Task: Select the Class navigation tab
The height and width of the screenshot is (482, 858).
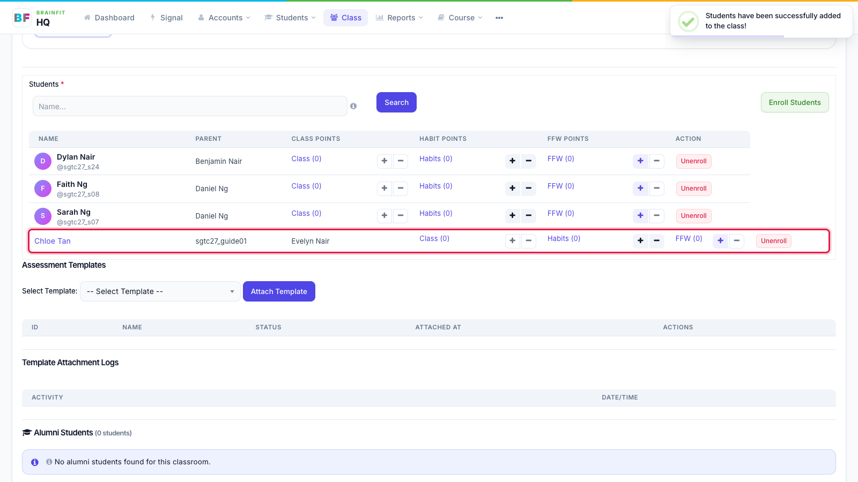Action: click(346, 18)
